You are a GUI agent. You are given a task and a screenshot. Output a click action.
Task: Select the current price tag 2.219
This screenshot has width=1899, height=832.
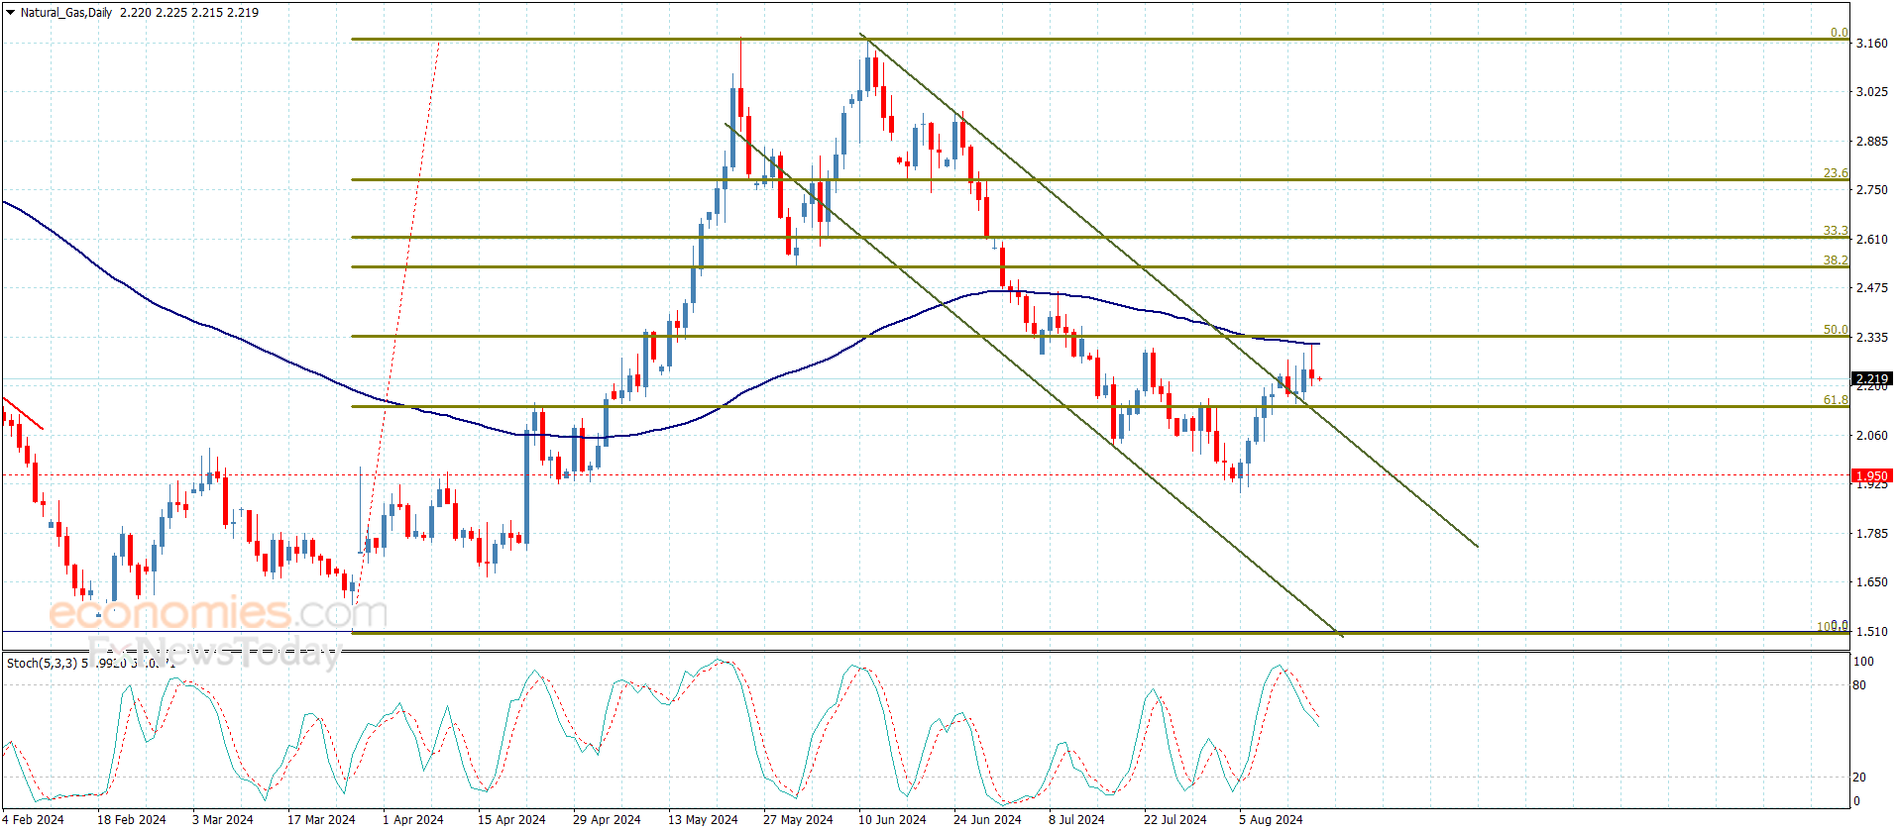1871,378
